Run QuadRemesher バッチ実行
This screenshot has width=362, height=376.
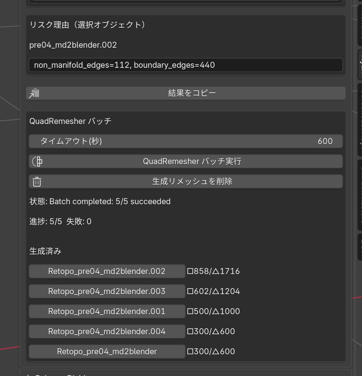185,161
